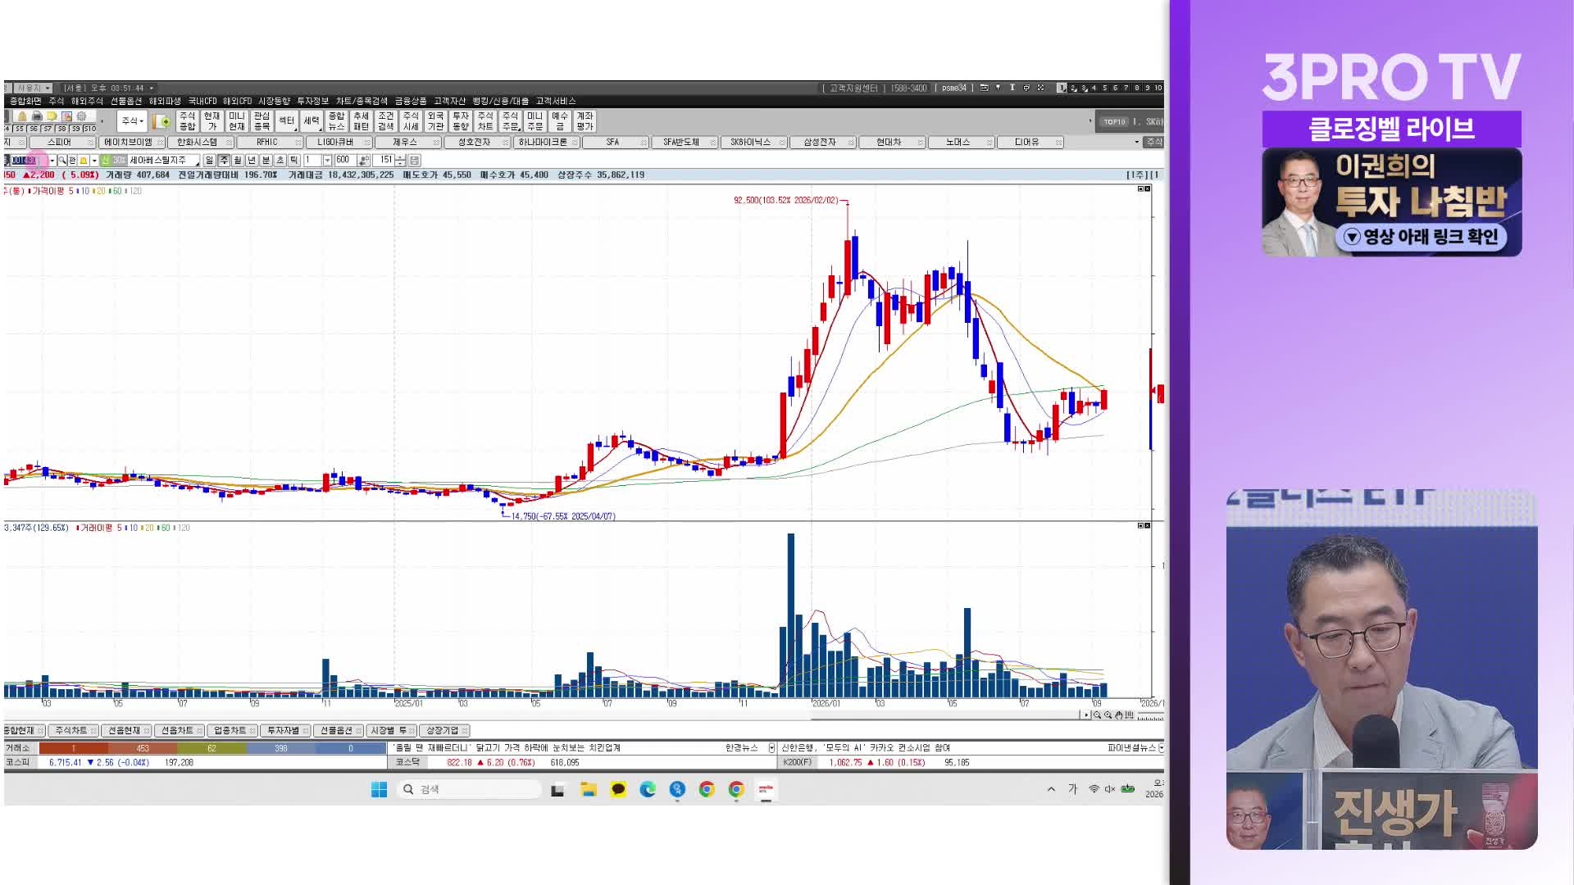Click the hand pan icon under the chart

(x=1118, y=715)
